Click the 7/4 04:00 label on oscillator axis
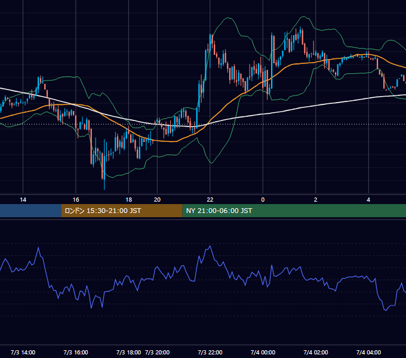 368,352
